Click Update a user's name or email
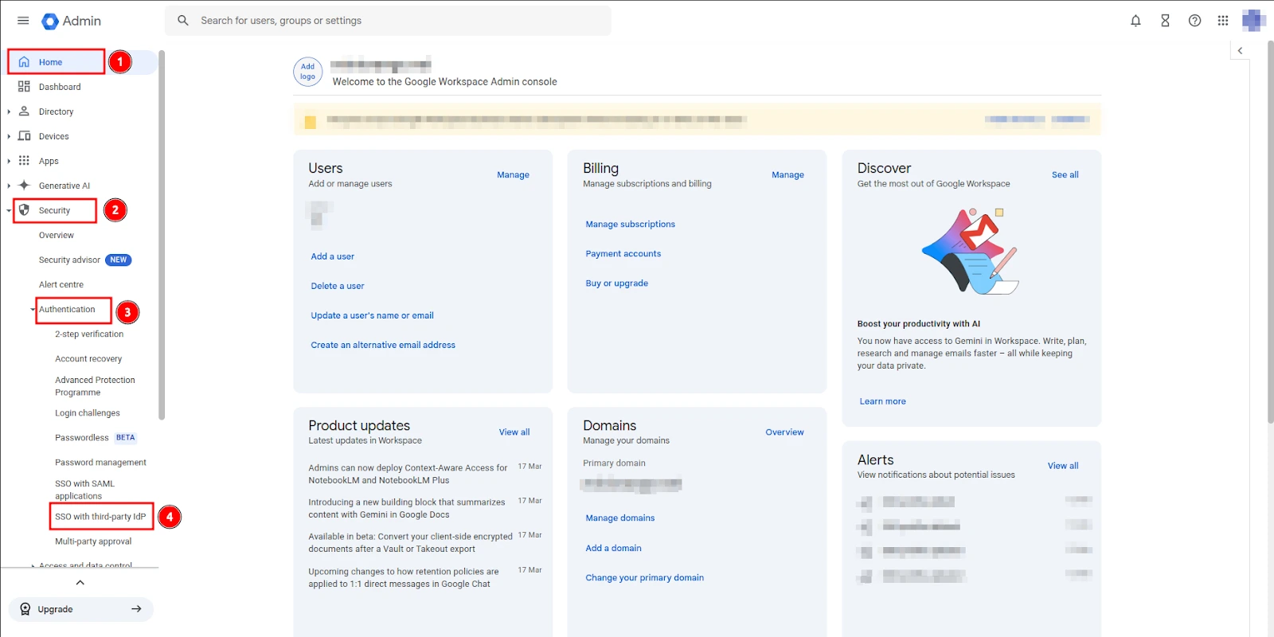Viewport: 1274px width, 637px height. [373, 315]
